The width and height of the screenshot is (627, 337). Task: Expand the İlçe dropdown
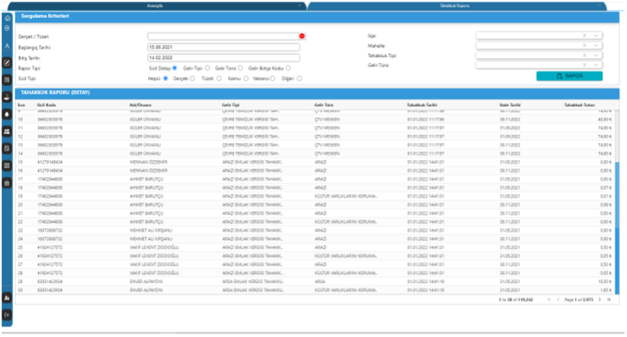[597, 36]
